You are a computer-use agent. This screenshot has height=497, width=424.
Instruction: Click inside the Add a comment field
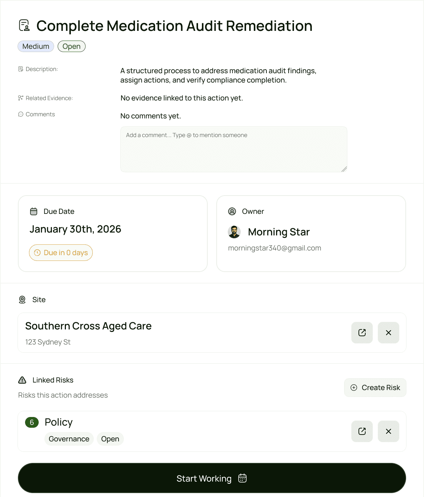(x=233, y=149)
